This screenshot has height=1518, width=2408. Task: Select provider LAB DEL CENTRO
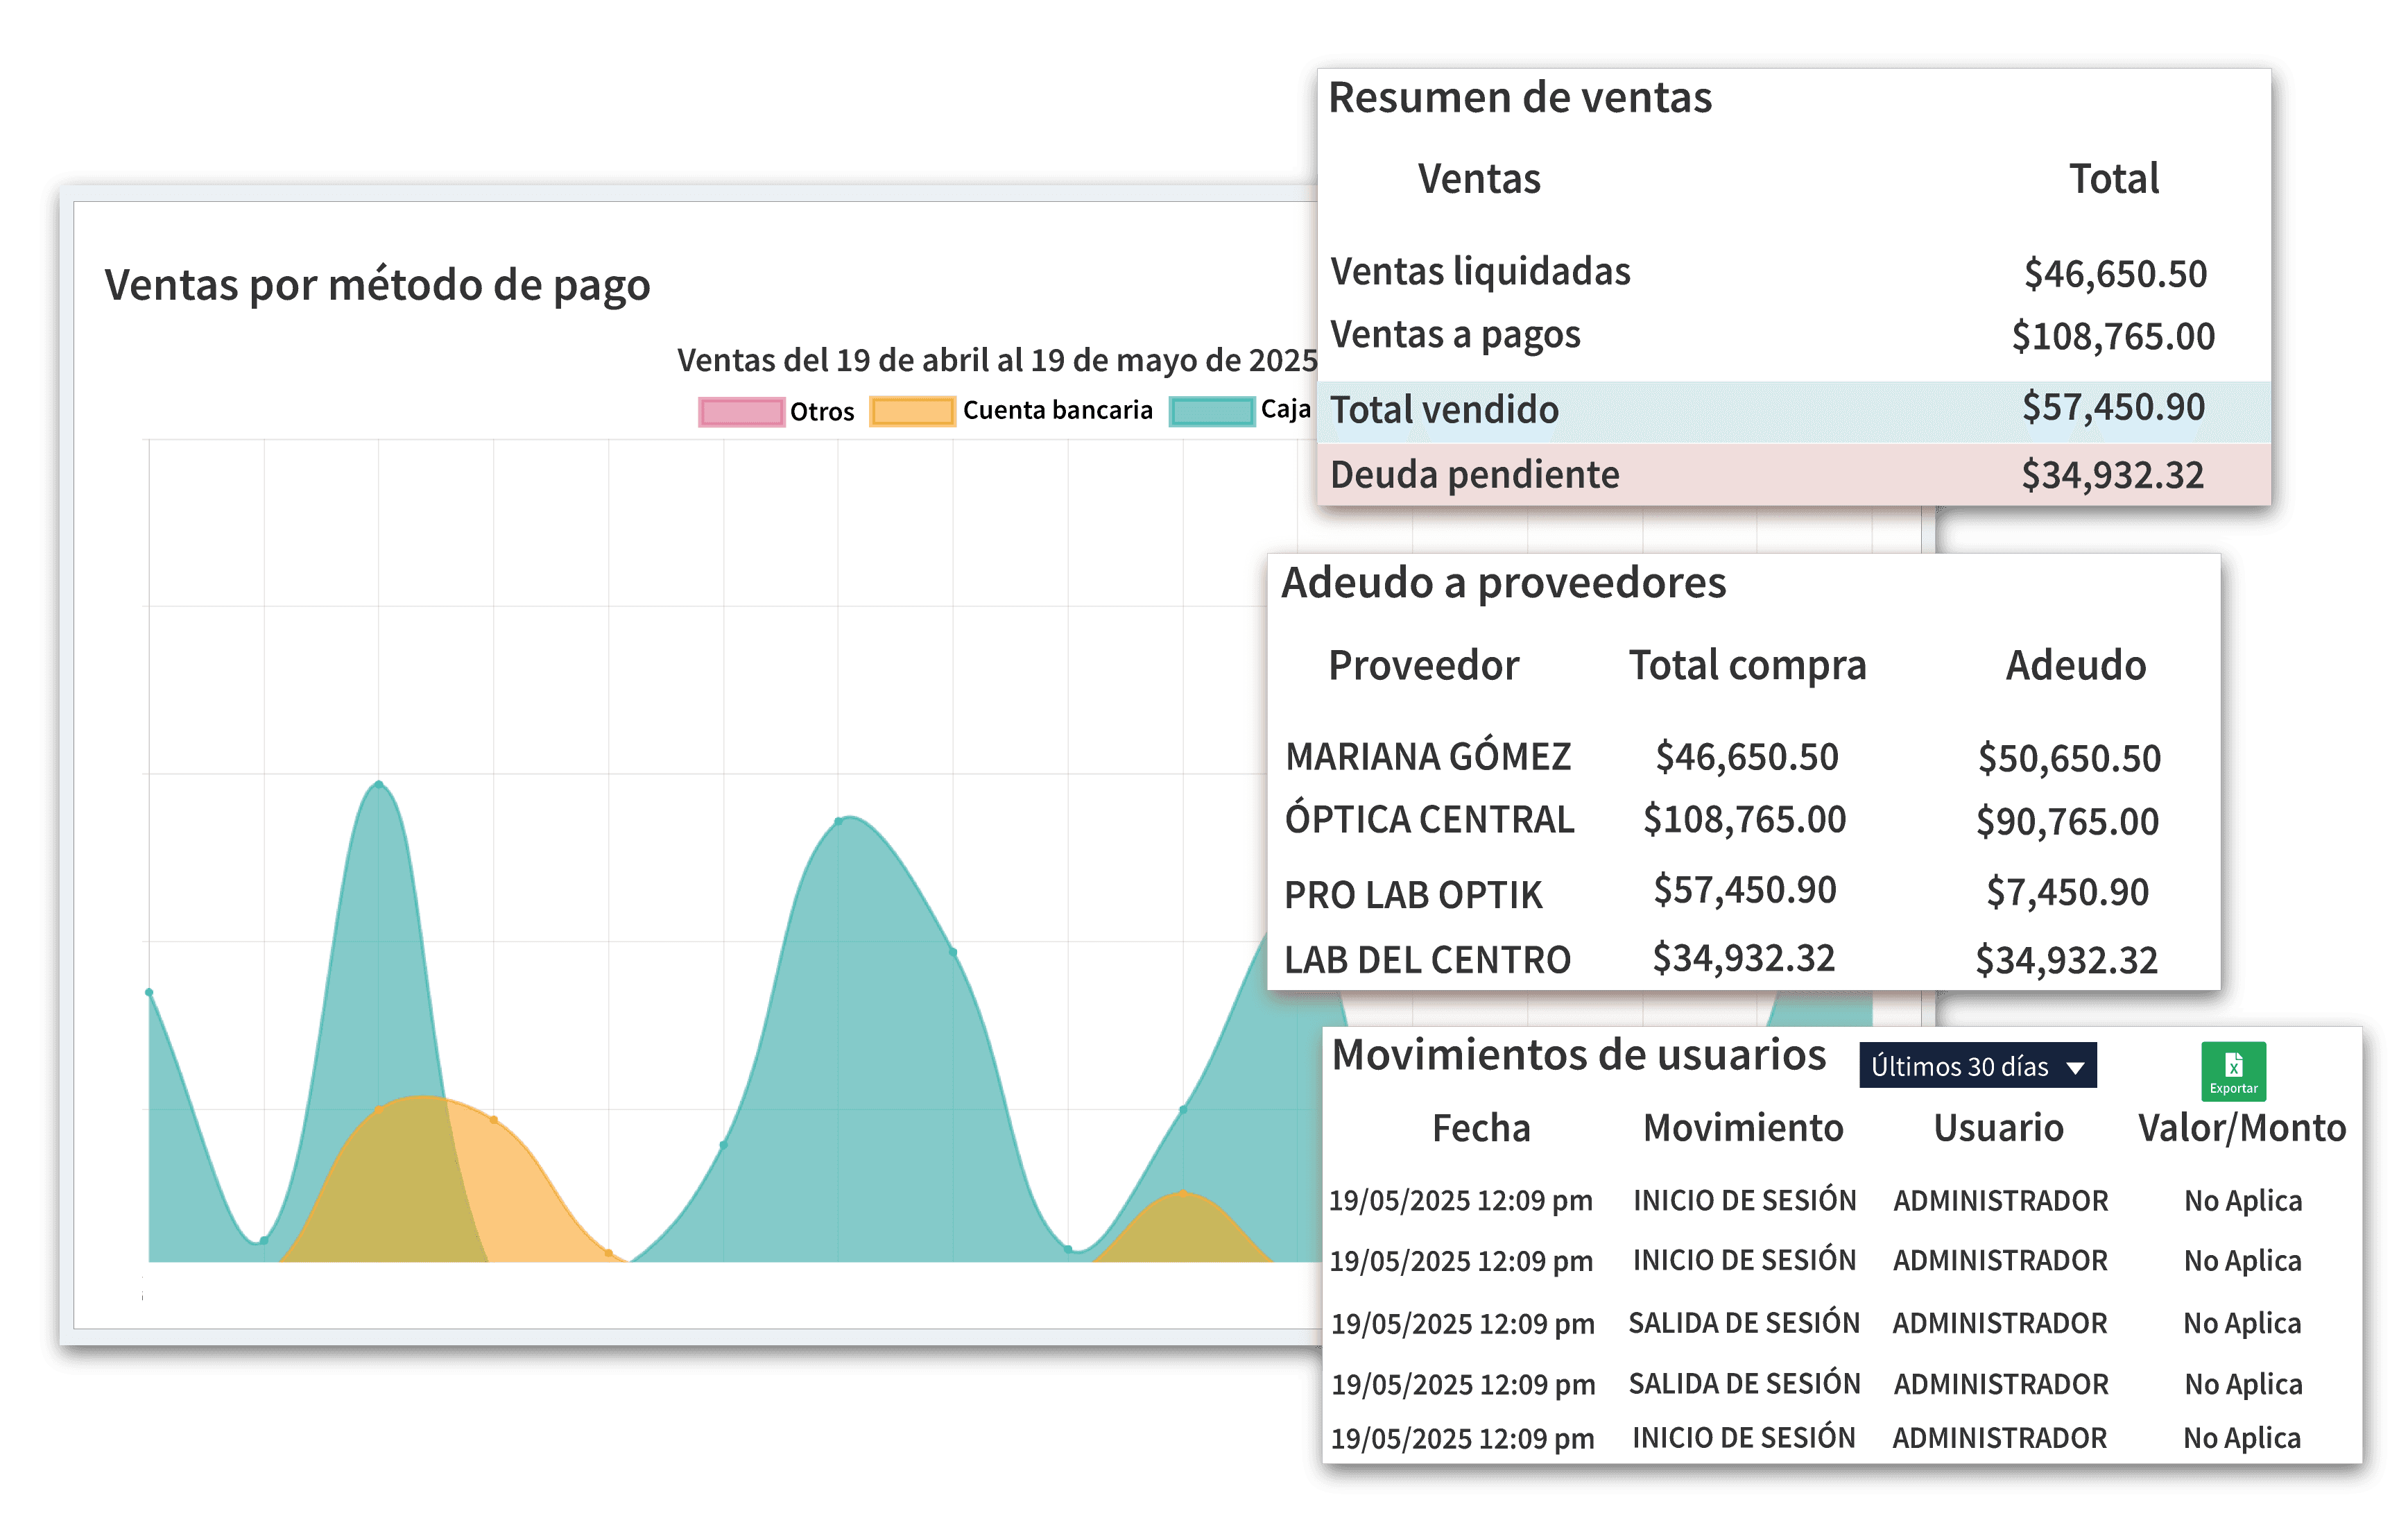[1427, 960]
